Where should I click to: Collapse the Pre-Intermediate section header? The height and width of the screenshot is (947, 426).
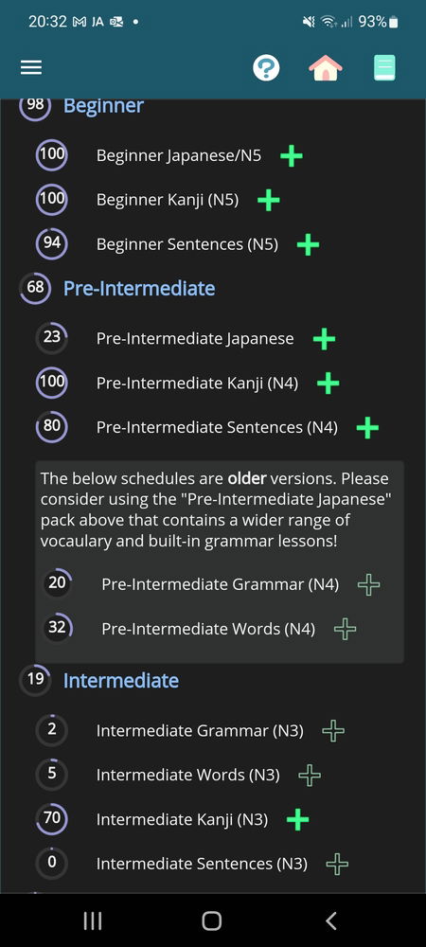(139, 288)
